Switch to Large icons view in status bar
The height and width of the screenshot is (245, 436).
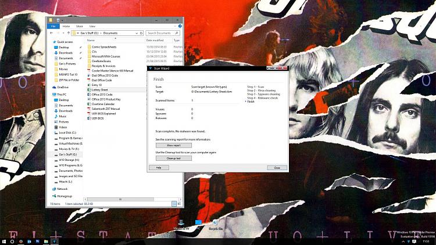[x=179, y=204]
